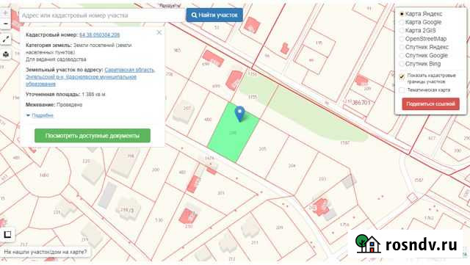This screenshot has width=470, height=265.
Task: Click the search field for cadastral number
Action: (102, 15)
